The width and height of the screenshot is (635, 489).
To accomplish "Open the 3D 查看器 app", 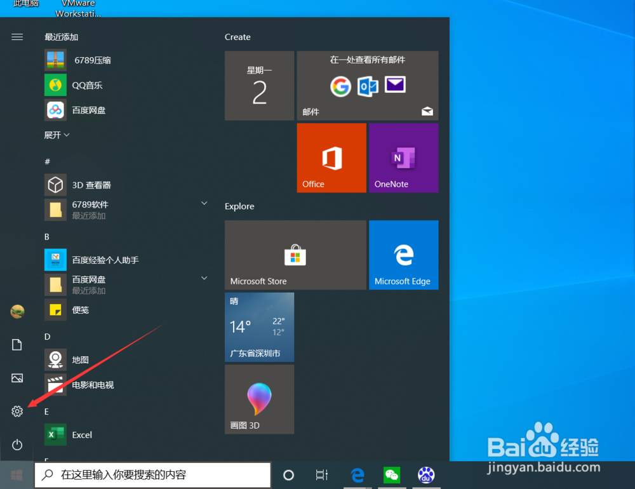I will pos(91,185).
